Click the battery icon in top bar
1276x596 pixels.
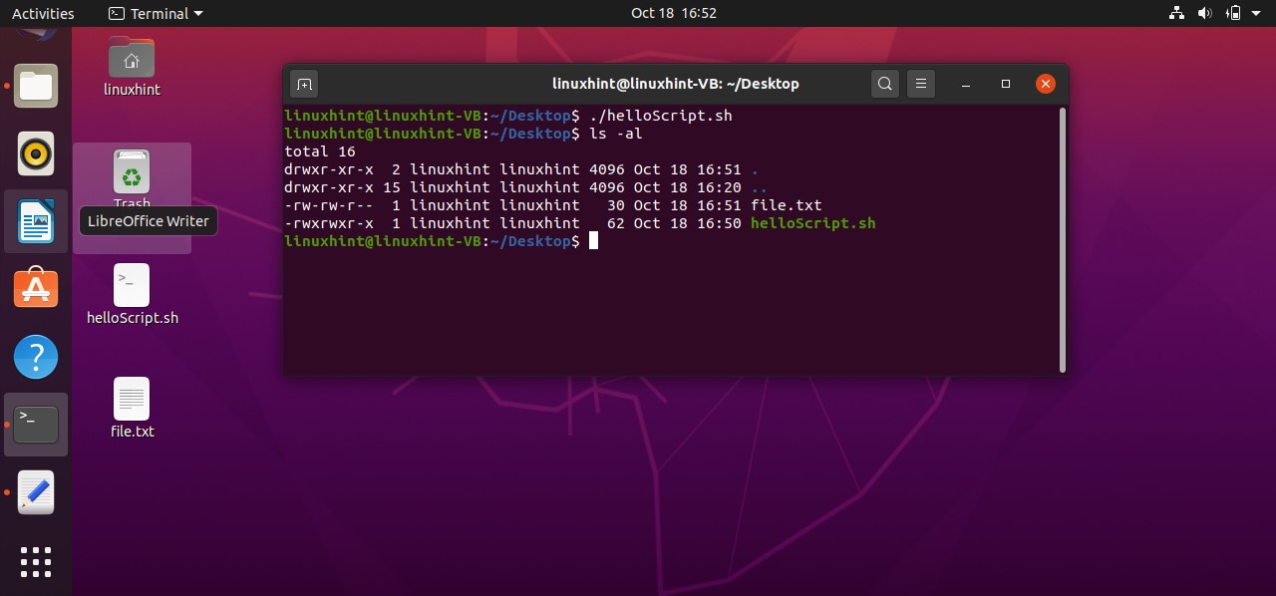1233,13
